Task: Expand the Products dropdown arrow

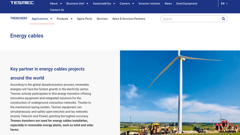Action: click(71, 19)
